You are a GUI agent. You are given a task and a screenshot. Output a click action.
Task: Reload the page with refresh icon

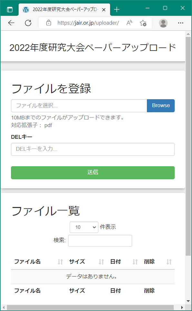[x=28, y=23]
